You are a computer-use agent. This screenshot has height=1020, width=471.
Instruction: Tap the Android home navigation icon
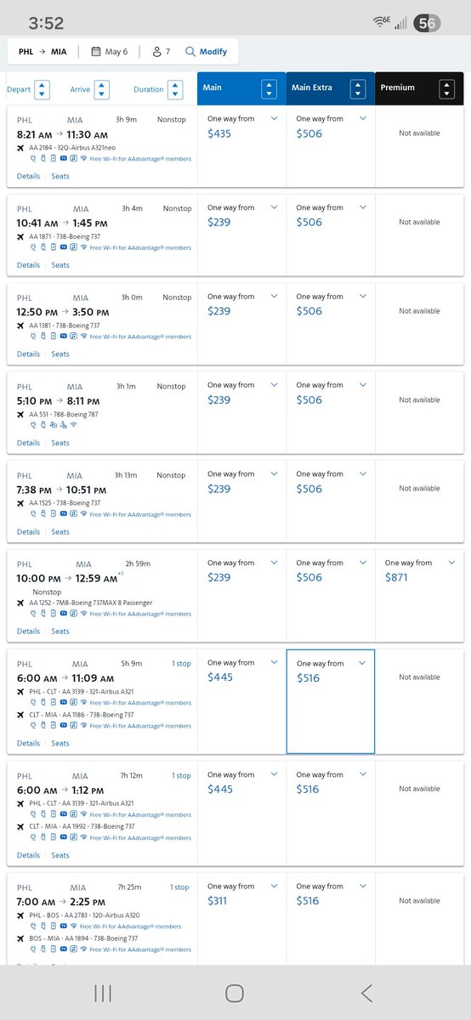pos(235,992)
